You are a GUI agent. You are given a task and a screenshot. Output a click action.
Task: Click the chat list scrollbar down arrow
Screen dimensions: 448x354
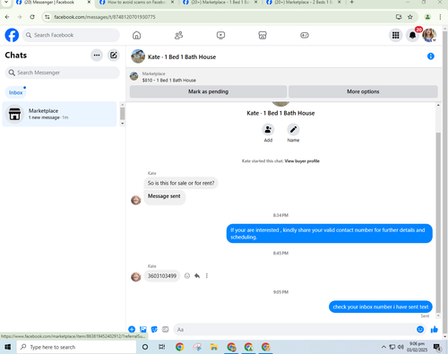pyautogui.click(x=122, y=124)
